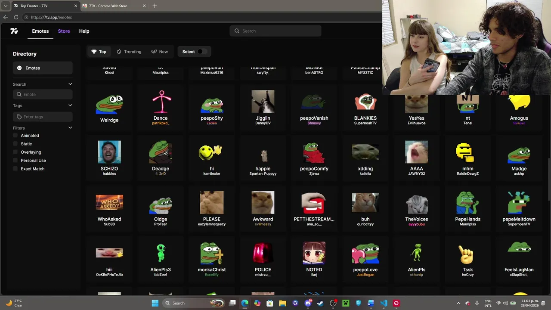Screen dimensions: 551x310
Task: Switch to 7TV Chrome Web Store tab
Action: tap(115, 6)
